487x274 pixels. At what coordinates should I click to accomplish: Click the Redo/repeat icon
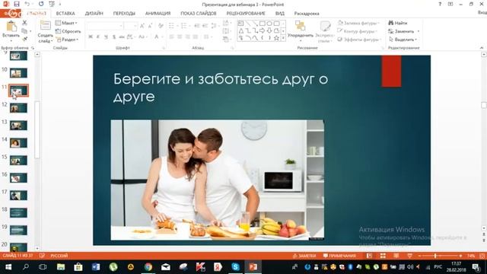[41, 4]
